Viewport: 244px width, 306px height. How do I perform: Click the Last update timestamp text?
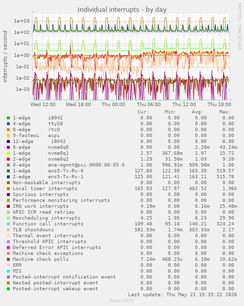coord(183,295)
